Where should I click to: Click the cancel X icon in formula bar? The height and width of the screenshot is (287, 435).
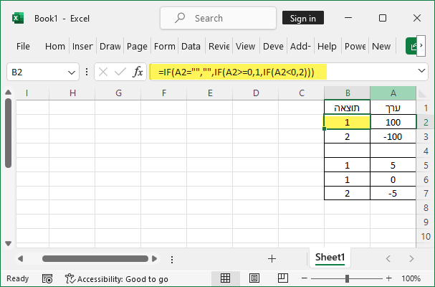click(103, 72)
